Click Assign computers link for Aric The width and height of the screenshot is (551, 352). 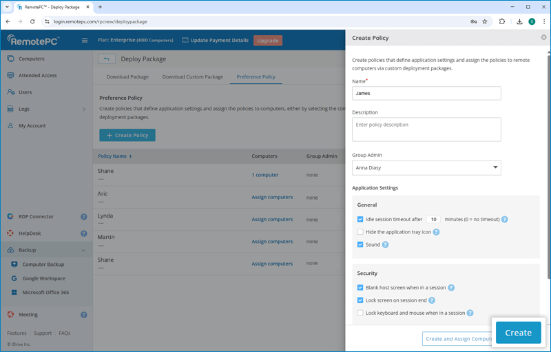(x=272, y=197)
